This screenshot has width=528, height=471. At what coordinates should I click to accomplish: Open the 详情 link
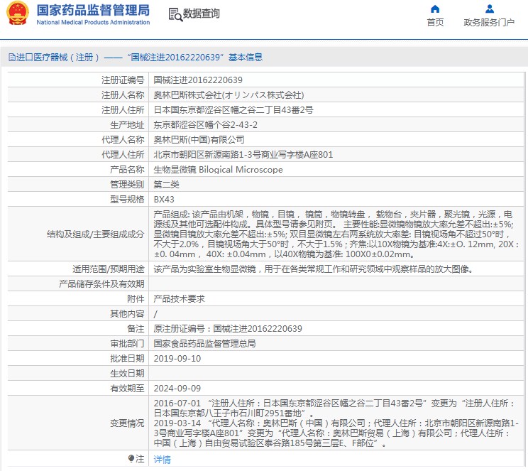click(162, 459)
